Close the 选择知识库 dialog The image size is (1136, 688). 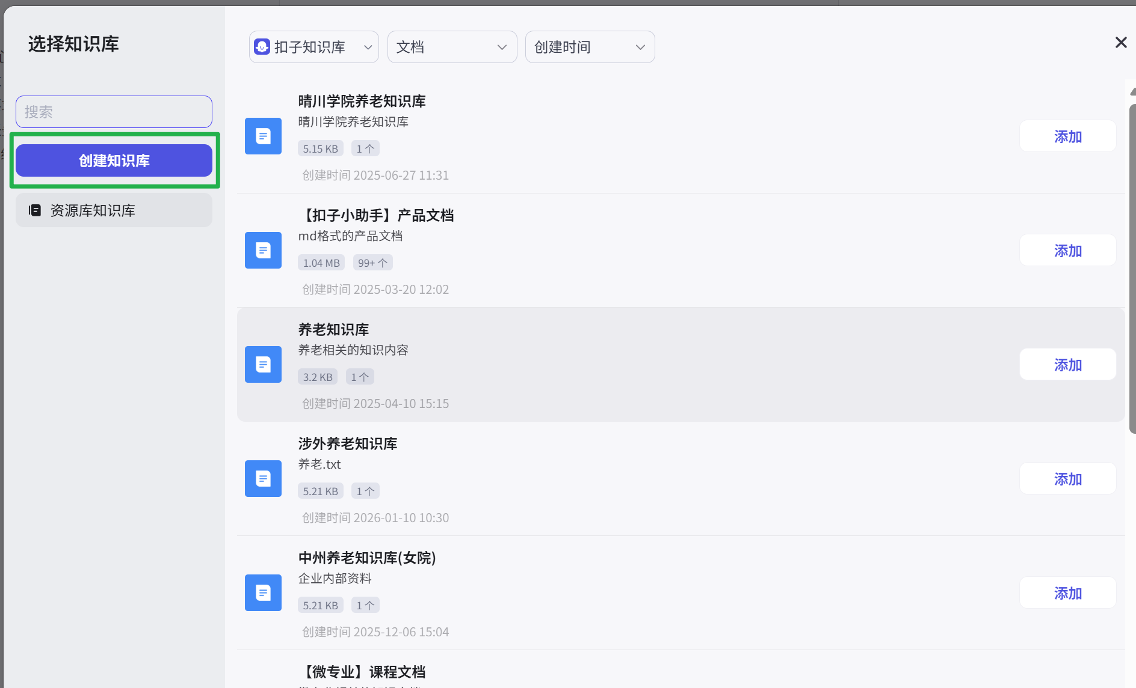click(x=1120, y=42)
